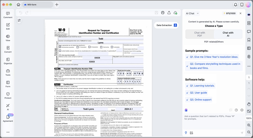The height and width of the screenshot is (138, 253).
Task: Open the Agreement feature
Action: pyautogui.click(x=8, y=118)
